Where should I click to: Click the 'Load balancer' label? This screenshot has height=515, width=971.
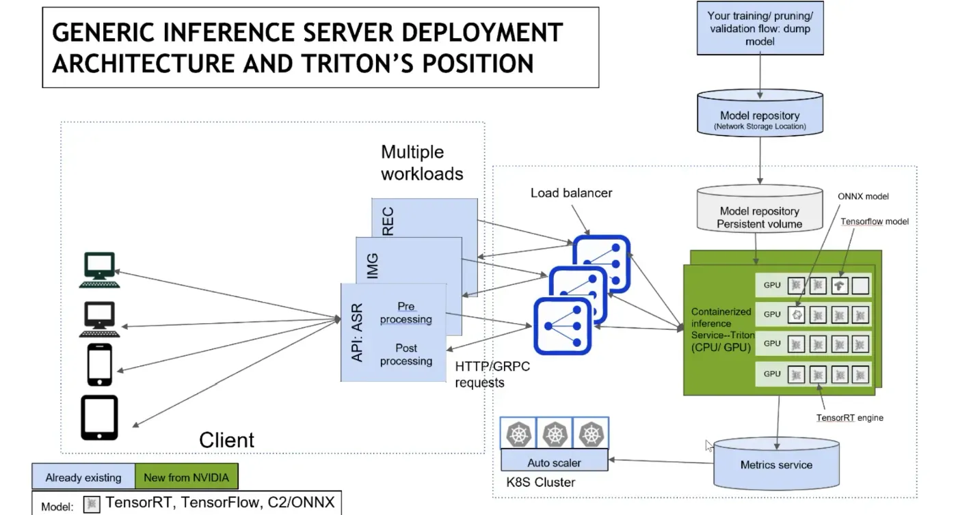pos(572,193)
